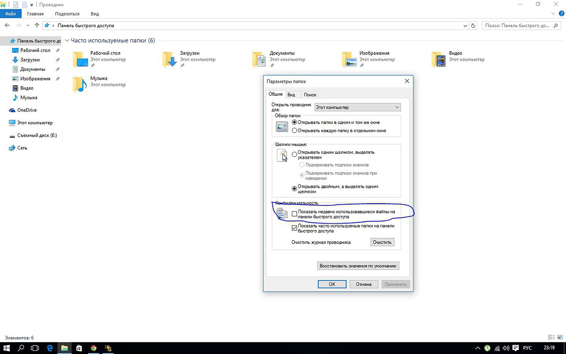Click the Загрузки folder icon in main pane

170,59
